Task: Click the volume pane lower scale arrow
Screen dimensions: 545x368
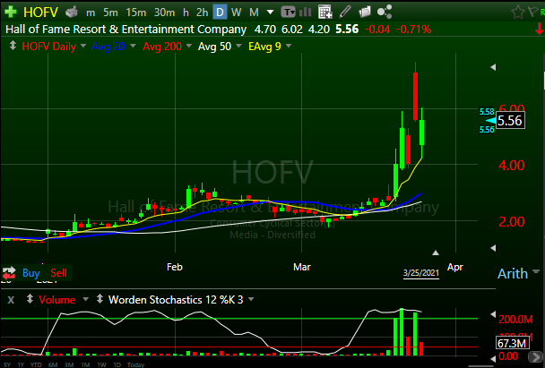Action: [493, 359]
